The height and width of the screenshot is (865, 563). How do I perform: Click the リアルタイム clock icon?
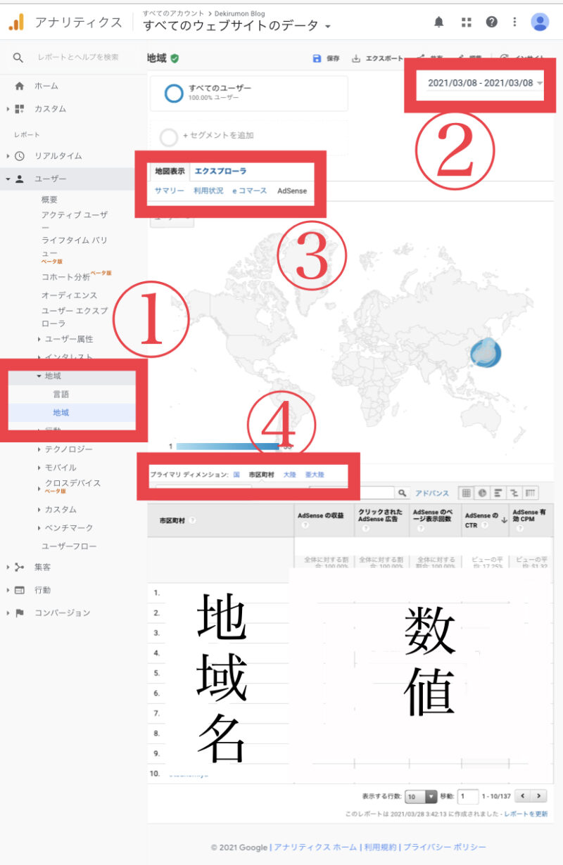pos(19,156)
